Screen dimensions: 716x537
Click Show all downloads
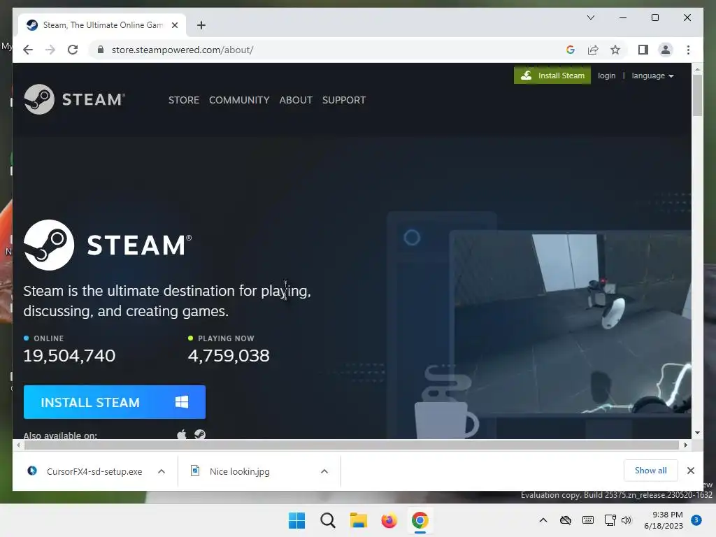(651, 471)
